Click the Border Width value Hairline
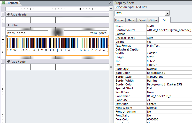This screenshot has height=123, width=192. click(x=169, y=81)
